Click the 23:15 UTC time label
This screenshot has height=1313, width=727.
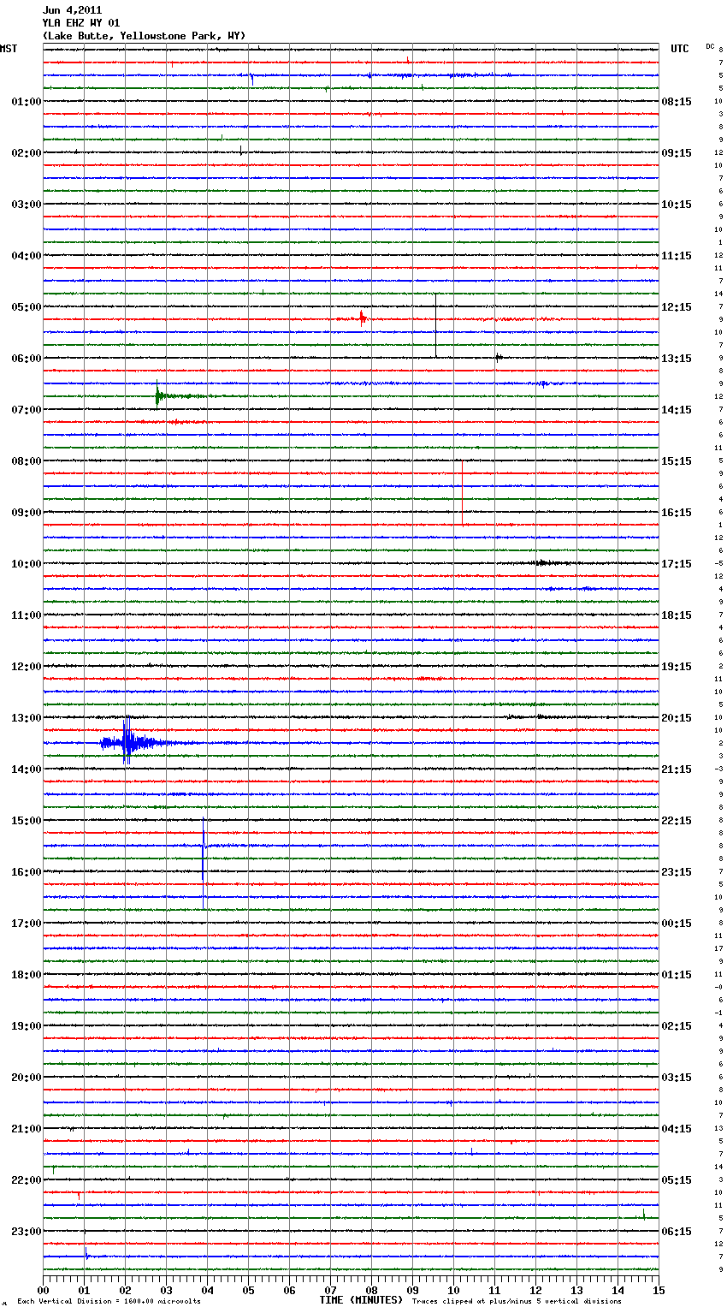pos(677,872)
